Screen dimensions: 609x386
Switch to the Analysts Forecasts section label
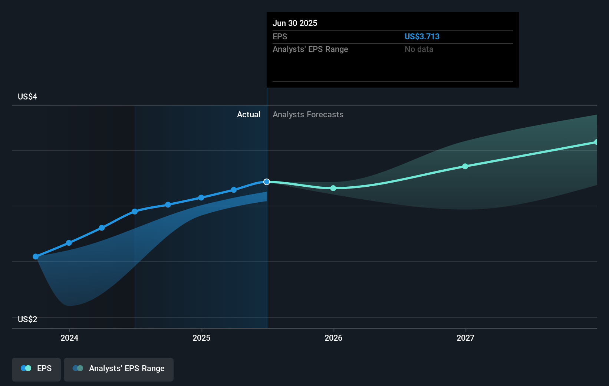point(308,114)
